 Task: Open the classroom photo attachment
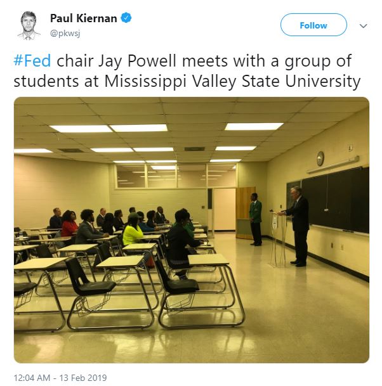[191, 229]
